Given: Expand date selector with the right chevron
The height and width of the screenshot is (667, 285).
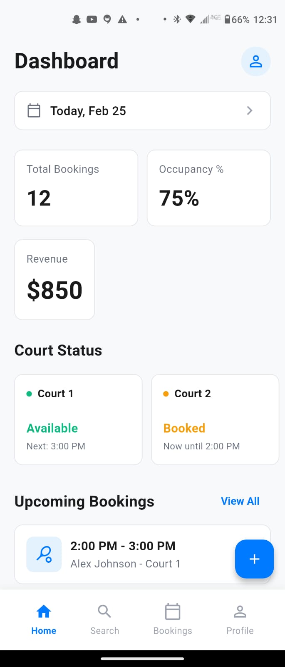Looking at the screenshot, I should click(x=250, y=110).
